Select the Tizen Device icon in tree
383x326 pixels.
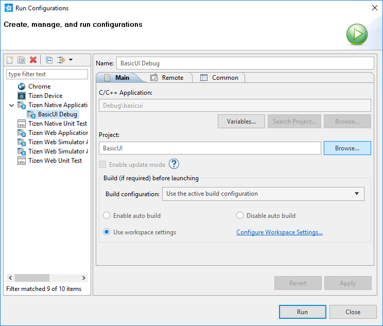(22, 96)
